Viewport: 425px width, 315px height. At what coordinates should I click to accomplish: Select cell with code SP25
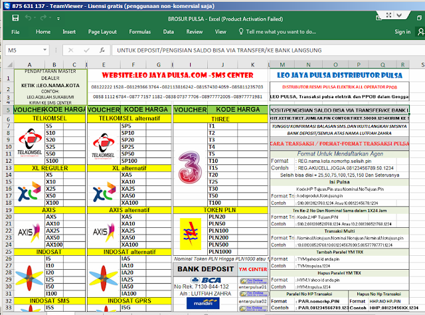[x=133, y=147]
